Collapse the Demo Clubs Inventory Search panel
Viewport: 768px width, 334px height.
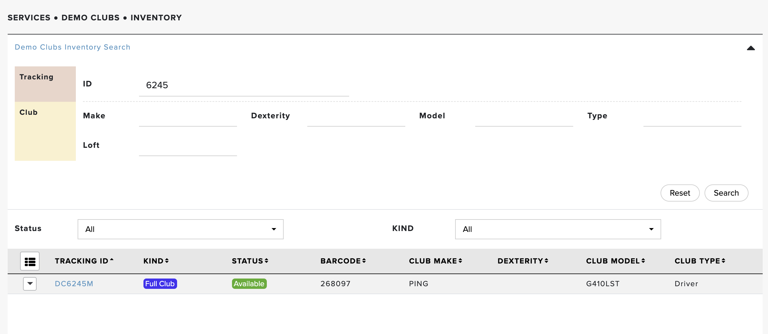click(x=750, y=48)
